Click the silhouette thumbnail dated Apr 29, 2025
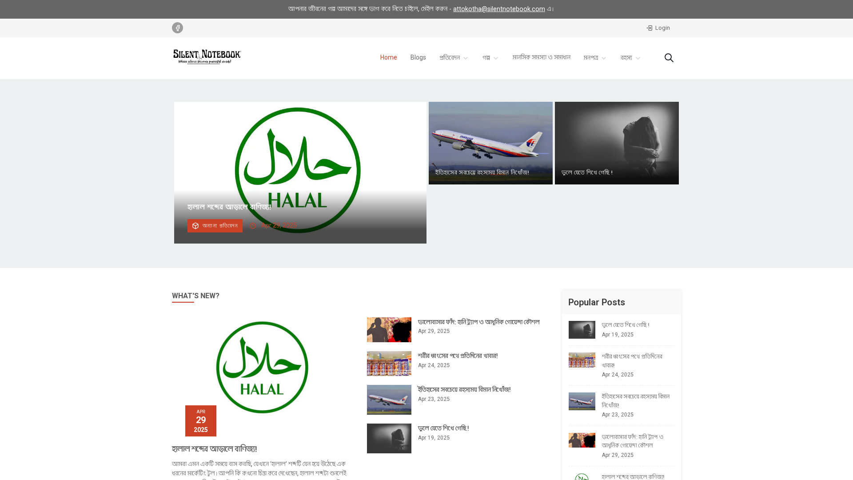Screen dimensions: 853x480 pos(389,330)
